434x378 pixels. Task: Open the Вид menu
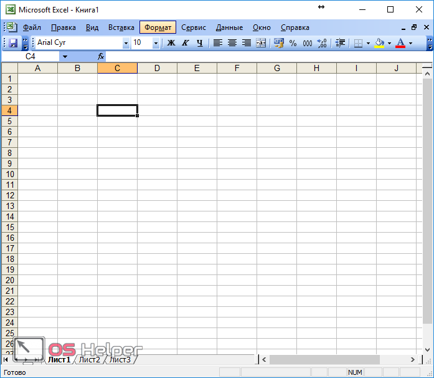[x=92, y=27]
